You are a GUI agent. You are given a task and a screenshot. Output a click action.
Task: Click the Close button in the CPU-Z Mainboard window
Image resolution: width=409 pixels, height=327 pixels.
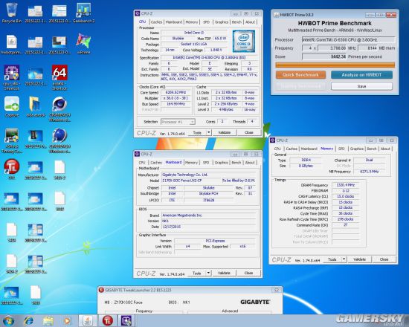pos(248,273)
